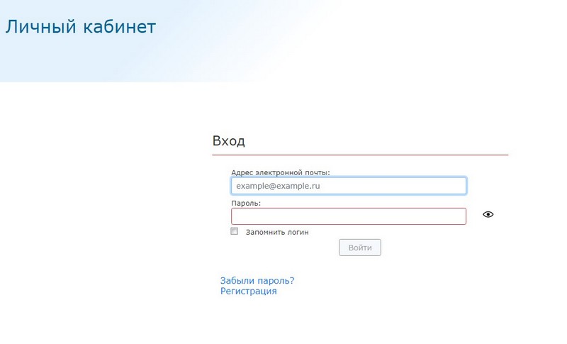Viewport: 567px width, 344px height.
Task: Create an account via Регистрация
Action: (x=248, y=291)
